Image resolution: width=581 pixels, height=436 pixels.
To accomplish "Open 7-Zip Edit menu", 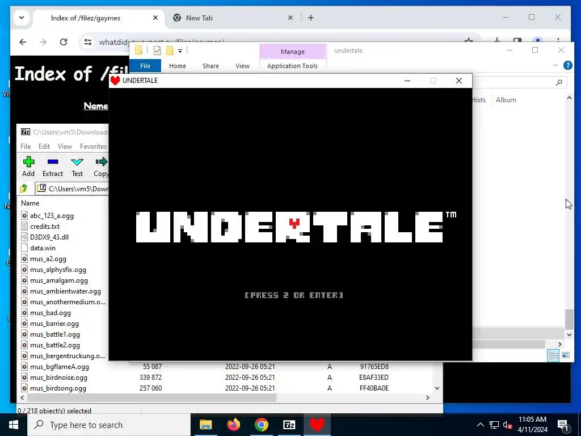I will pos(44,146).
